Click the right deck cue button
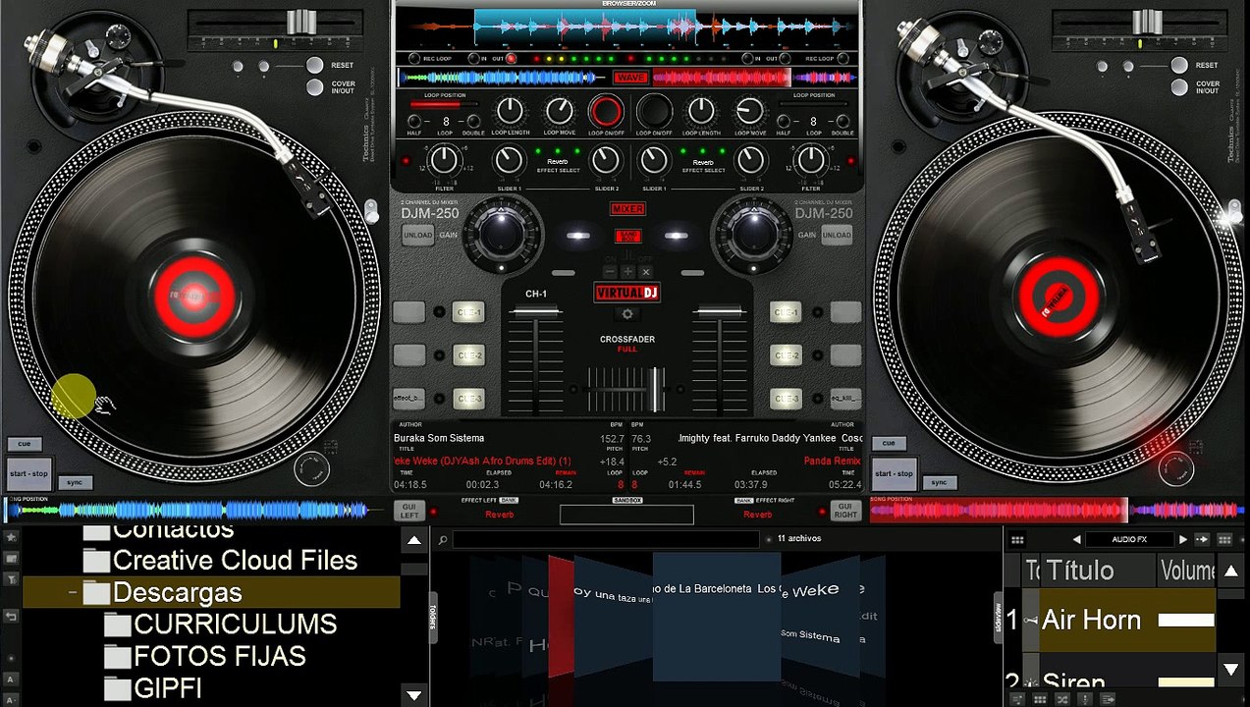This screenshot has width=1250, height=707. pos(889,444)
